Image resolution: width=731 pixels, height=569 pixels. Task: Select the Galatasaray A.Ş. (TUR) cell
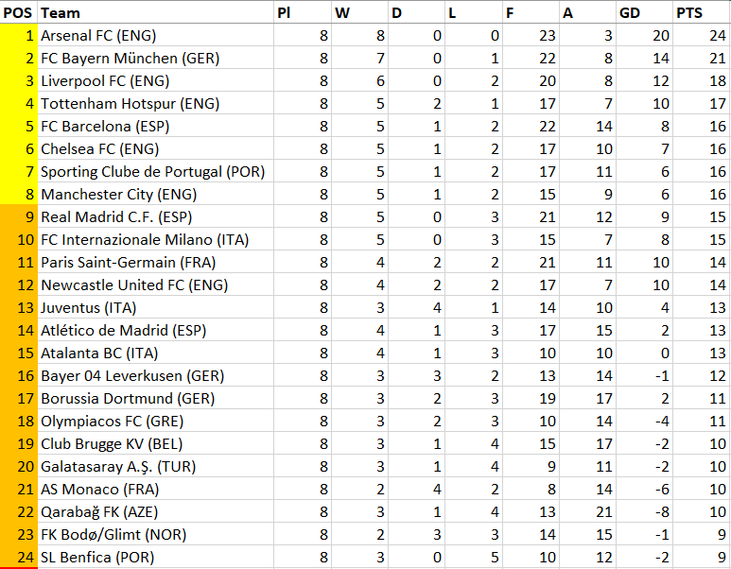(156, 467)
